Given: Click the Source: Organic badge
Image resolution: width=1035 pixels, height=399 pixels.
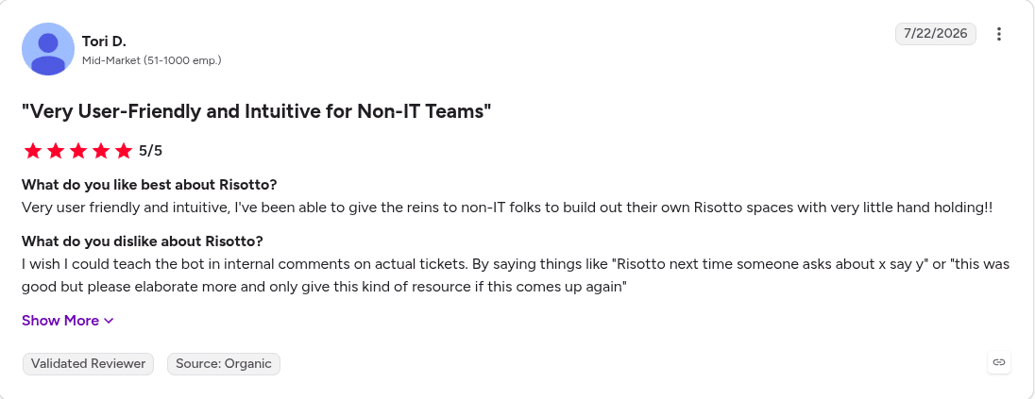Looking at the screenshot, I should click(x=224, y=364).
